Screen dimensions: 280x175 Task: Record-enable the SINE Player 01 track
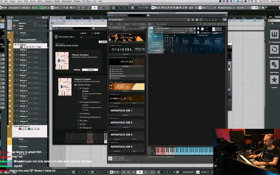pos(20,129)
